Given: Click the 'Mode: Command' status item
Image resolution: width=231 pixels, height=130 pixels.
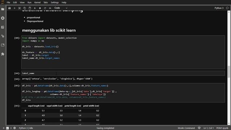Looking at the screenshot, I should [186, 128].
